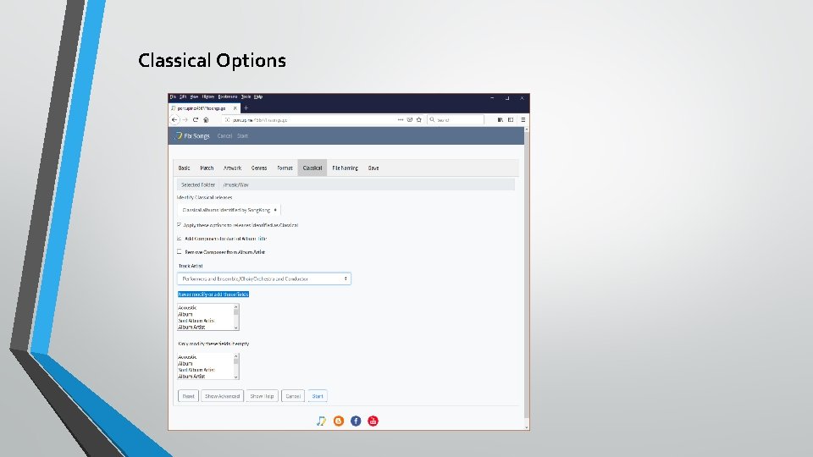Enable Remove Composer from Album Artist checkbox
Screen dimensions: 813x457
[180, 252]
